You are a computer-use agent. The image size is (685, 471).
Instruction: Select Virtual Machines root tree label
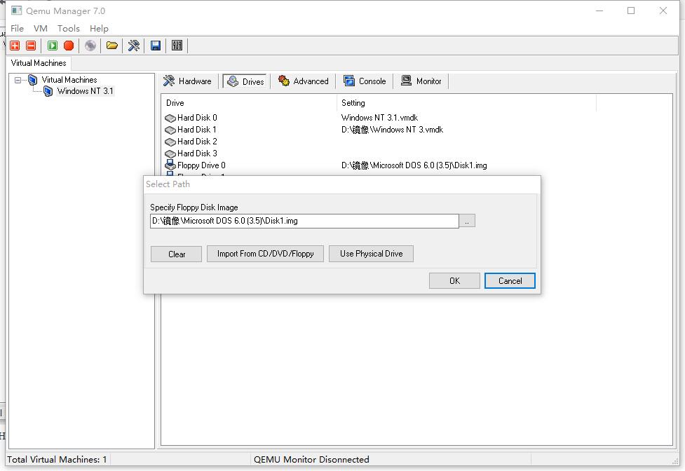click(x=69, y=80)
